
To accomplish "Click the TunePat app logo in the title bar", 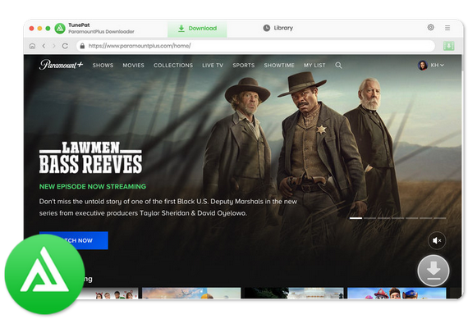I will pos(60,29).
